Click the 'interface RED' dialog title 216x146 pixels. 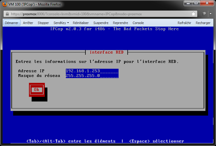tap(107, 53)
